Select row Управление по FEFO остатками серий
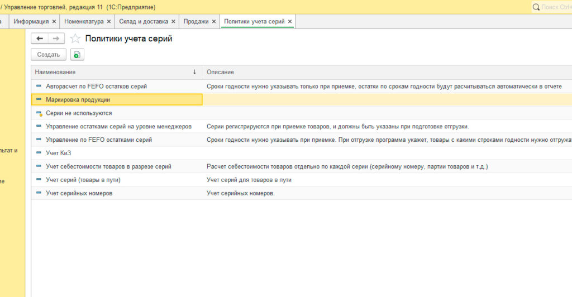This screenshot has height=297, width=572. click(x=301, y=140)
